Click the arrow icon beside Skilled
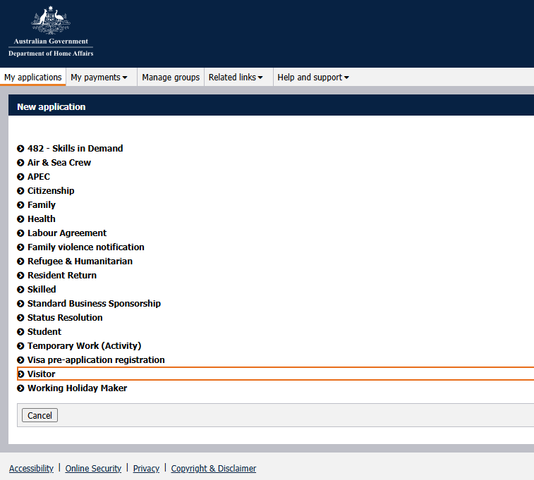Viewport: 534px width, 480px height. pyautogui.click(x=20, y=290)
